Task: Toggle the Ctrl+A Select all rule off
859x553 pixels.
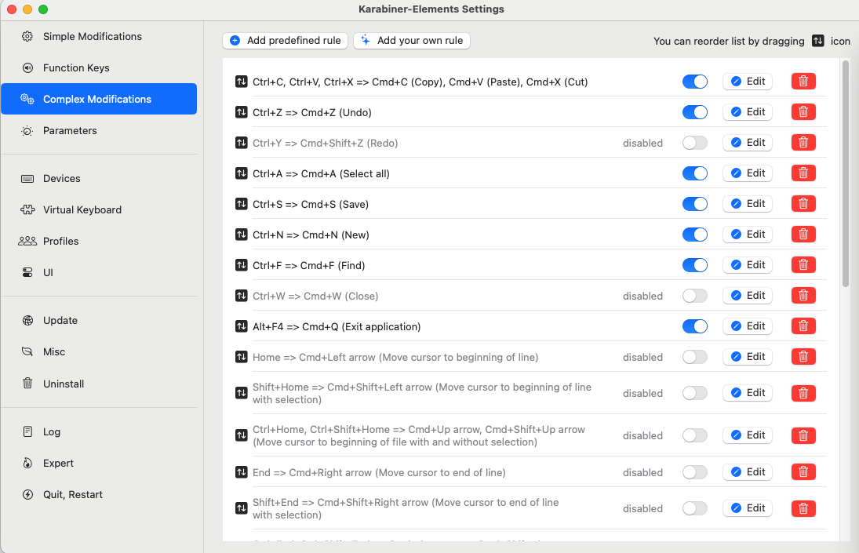Action: point(694,173)
